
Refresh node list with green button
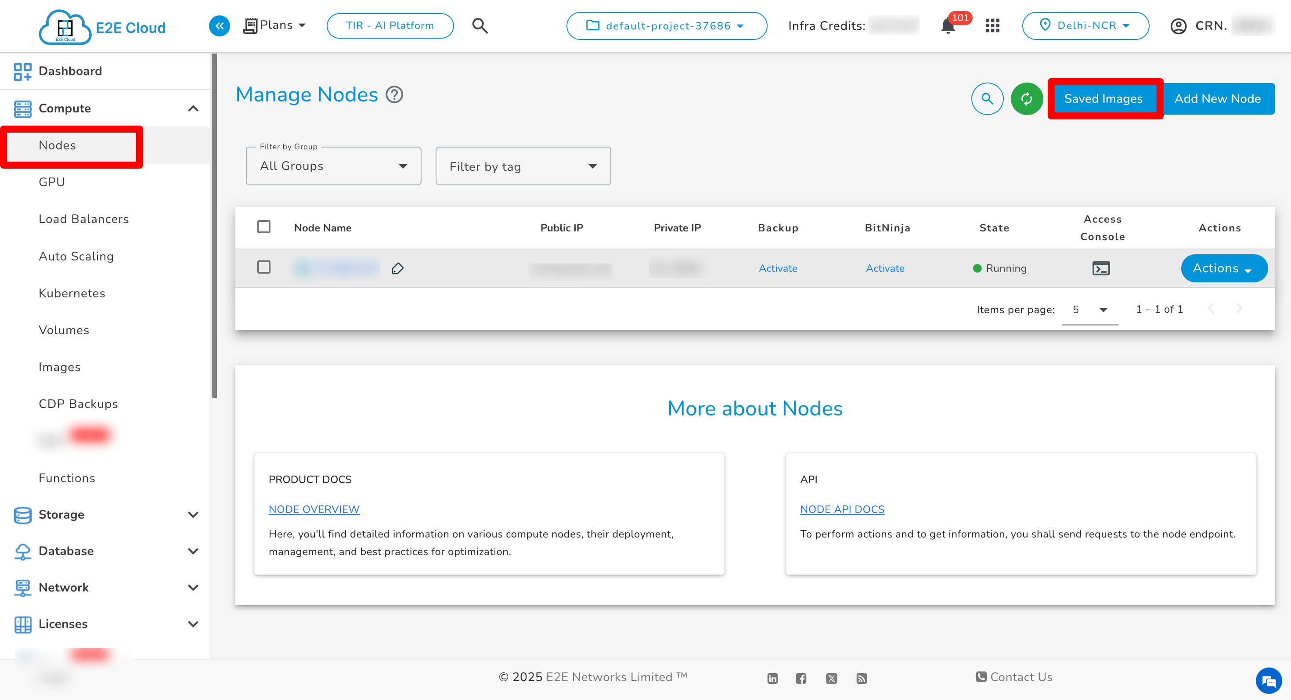[1026, 99]
